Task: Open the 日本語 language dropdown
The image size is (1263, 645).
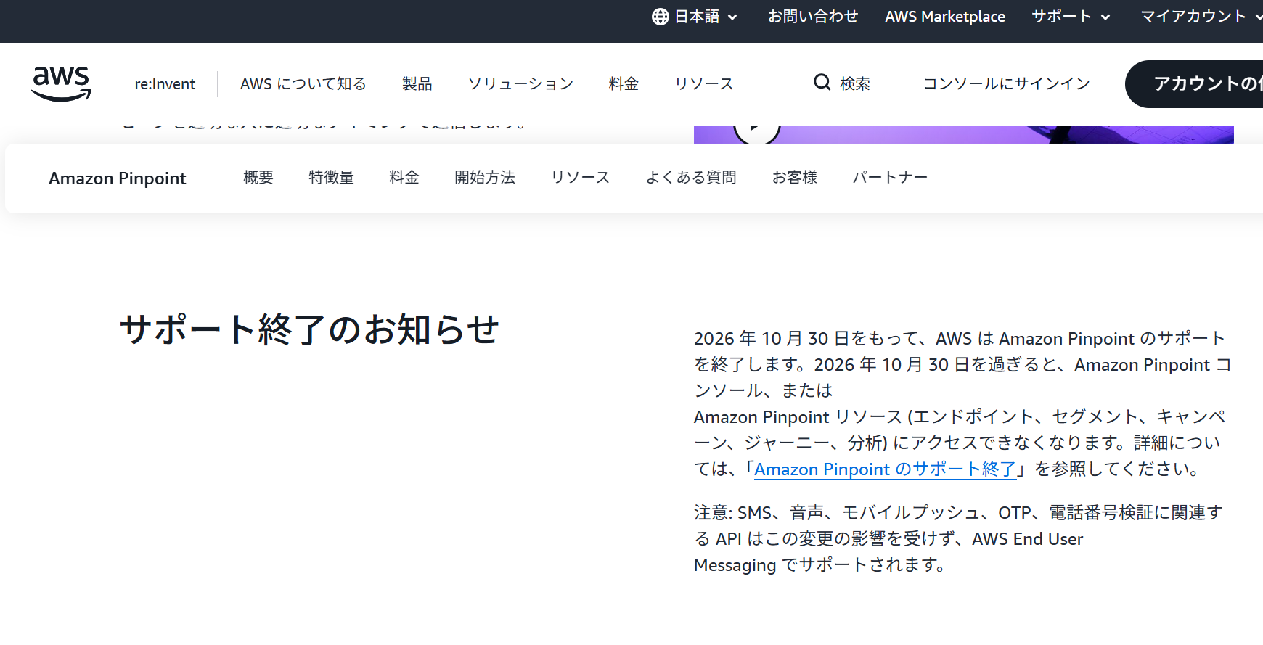Action: tap(695, 17)
